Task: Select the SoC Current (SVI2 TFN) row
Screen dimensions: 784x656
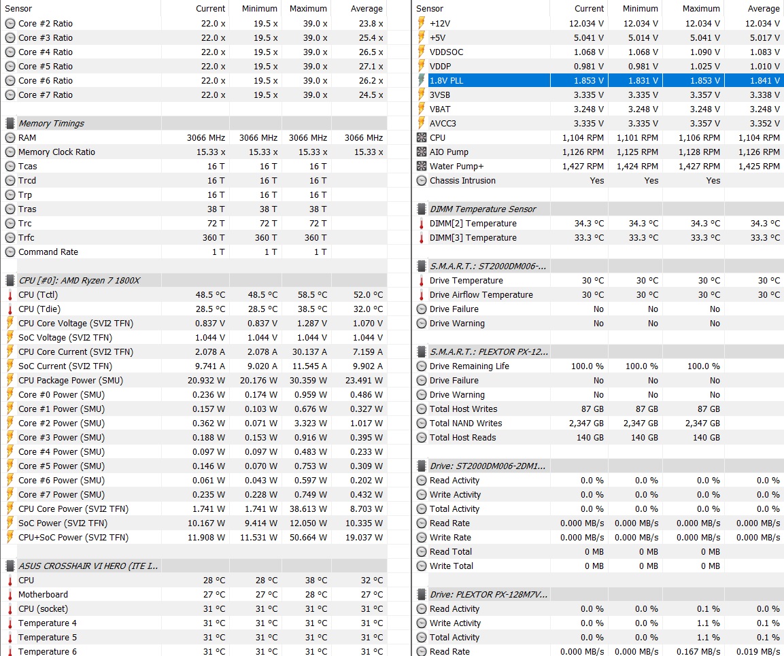Action: [194, 366]
